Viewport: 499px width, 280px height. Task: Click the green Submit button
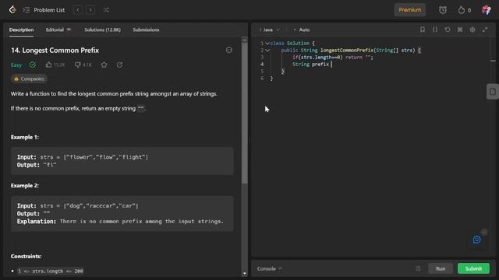[x=473, y=268]
